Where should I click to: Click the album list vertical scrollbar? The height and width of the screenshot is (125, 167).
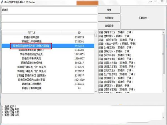[x=96, y=61]
